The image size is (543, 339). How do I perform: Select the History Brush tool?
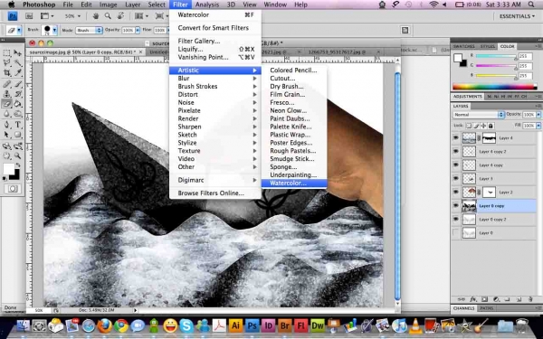tap(18, 94)
